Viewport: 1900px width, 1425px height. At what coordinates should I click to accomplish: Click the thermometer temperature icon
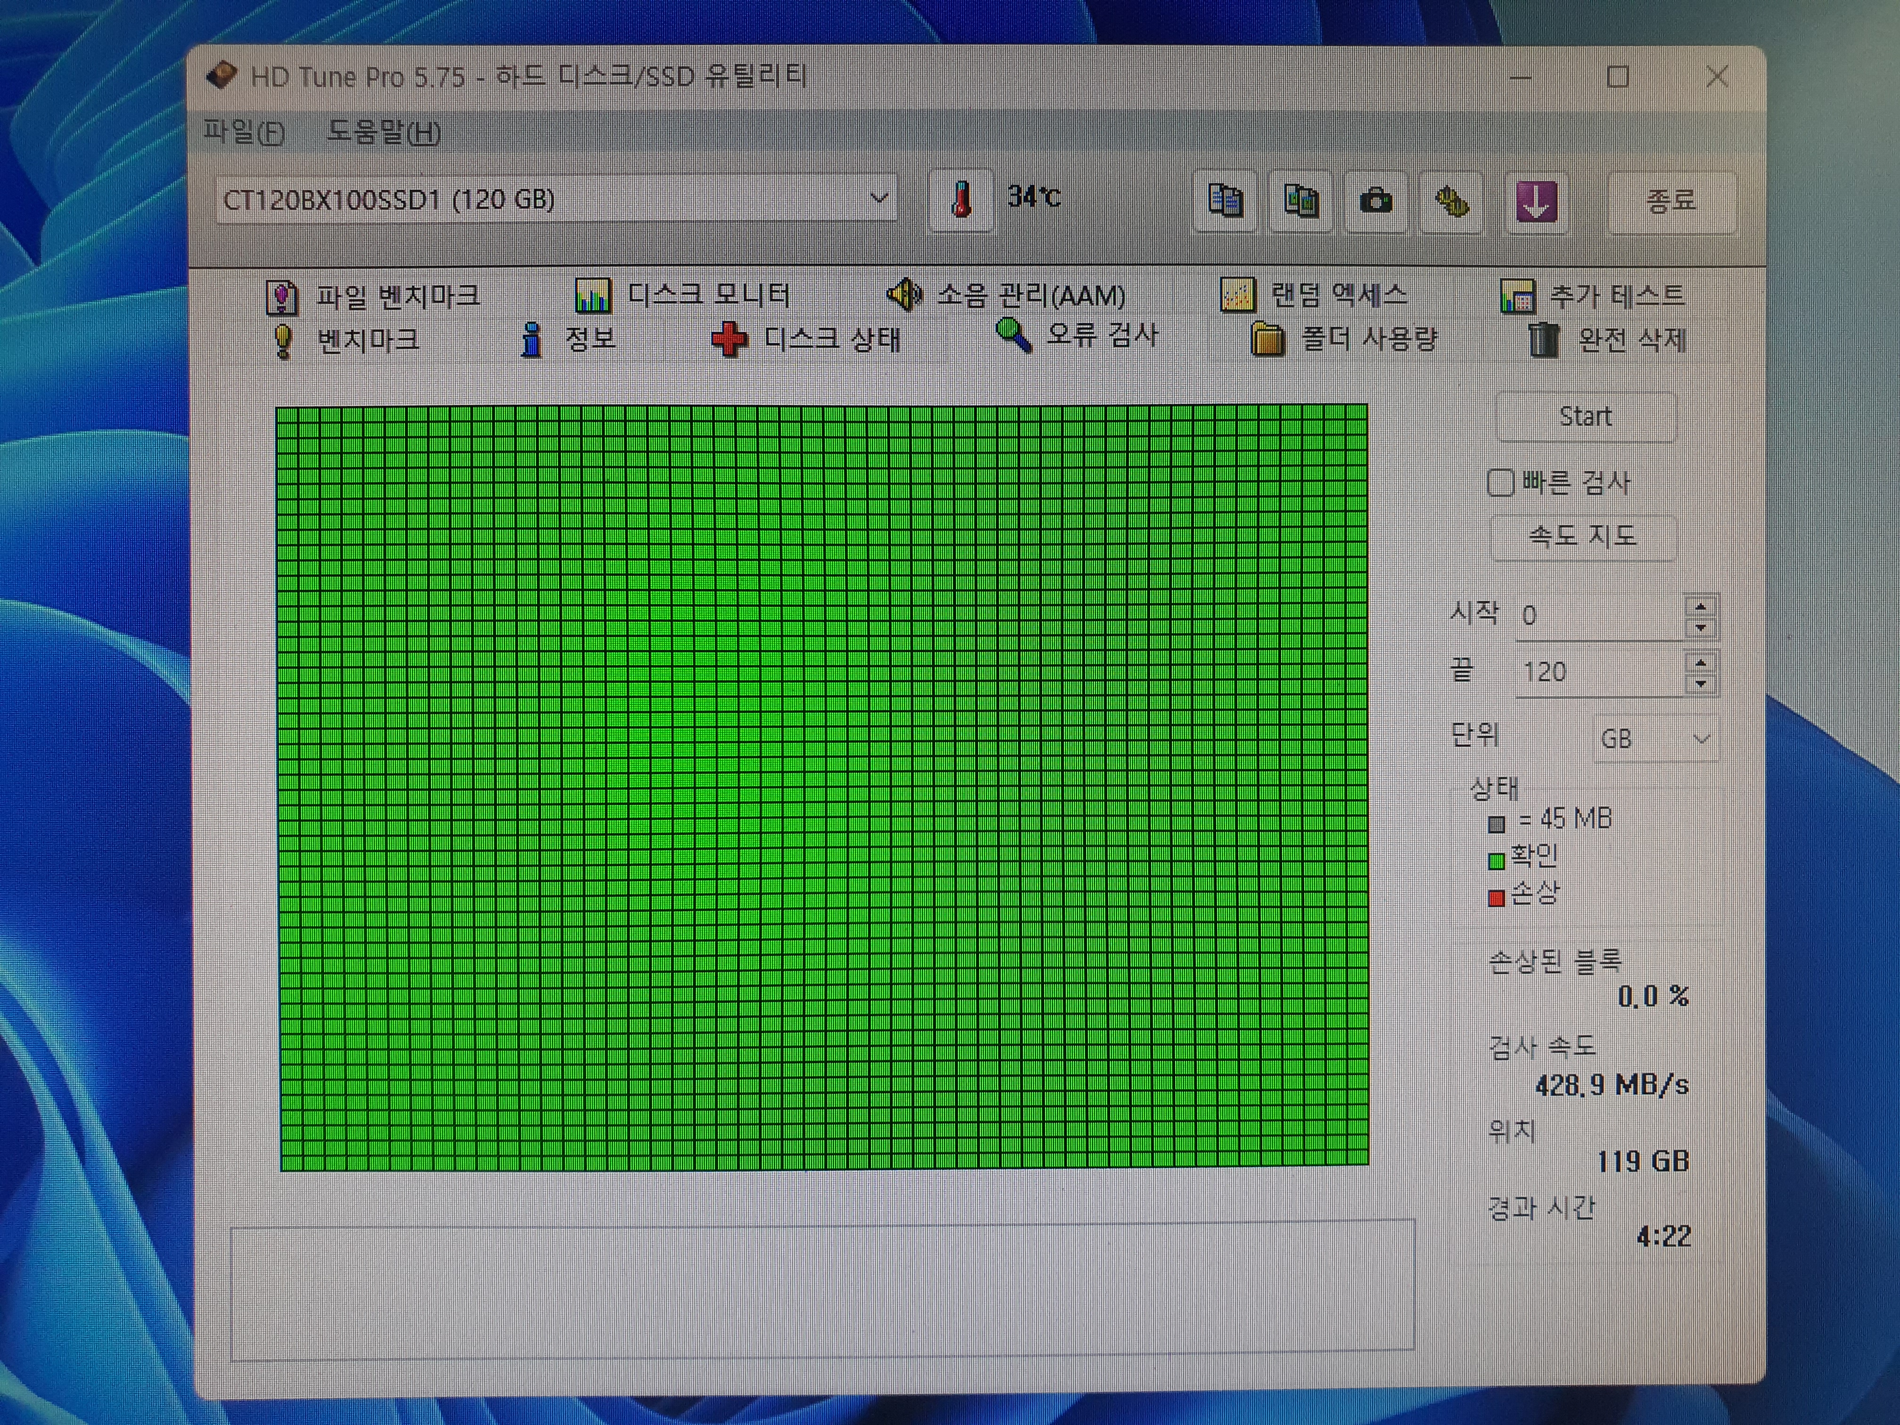(962, 200)
